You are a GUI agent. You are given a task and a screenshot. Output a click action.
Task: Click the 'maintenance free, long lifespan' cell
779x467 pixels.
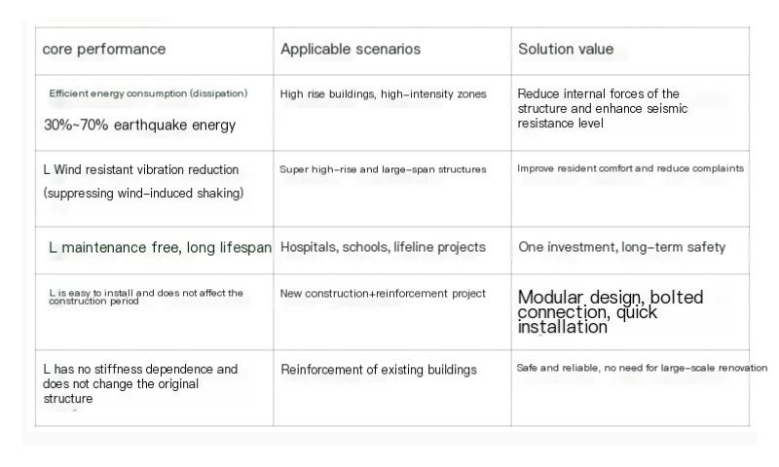154,251
